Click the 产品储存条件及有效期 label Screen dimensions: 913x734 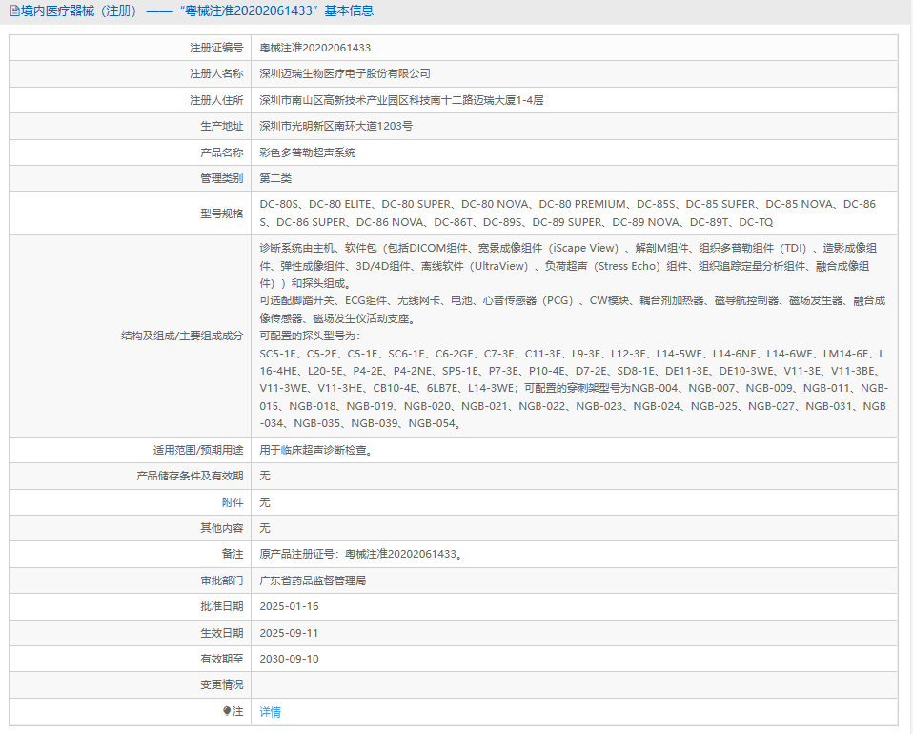pos(190,476)
